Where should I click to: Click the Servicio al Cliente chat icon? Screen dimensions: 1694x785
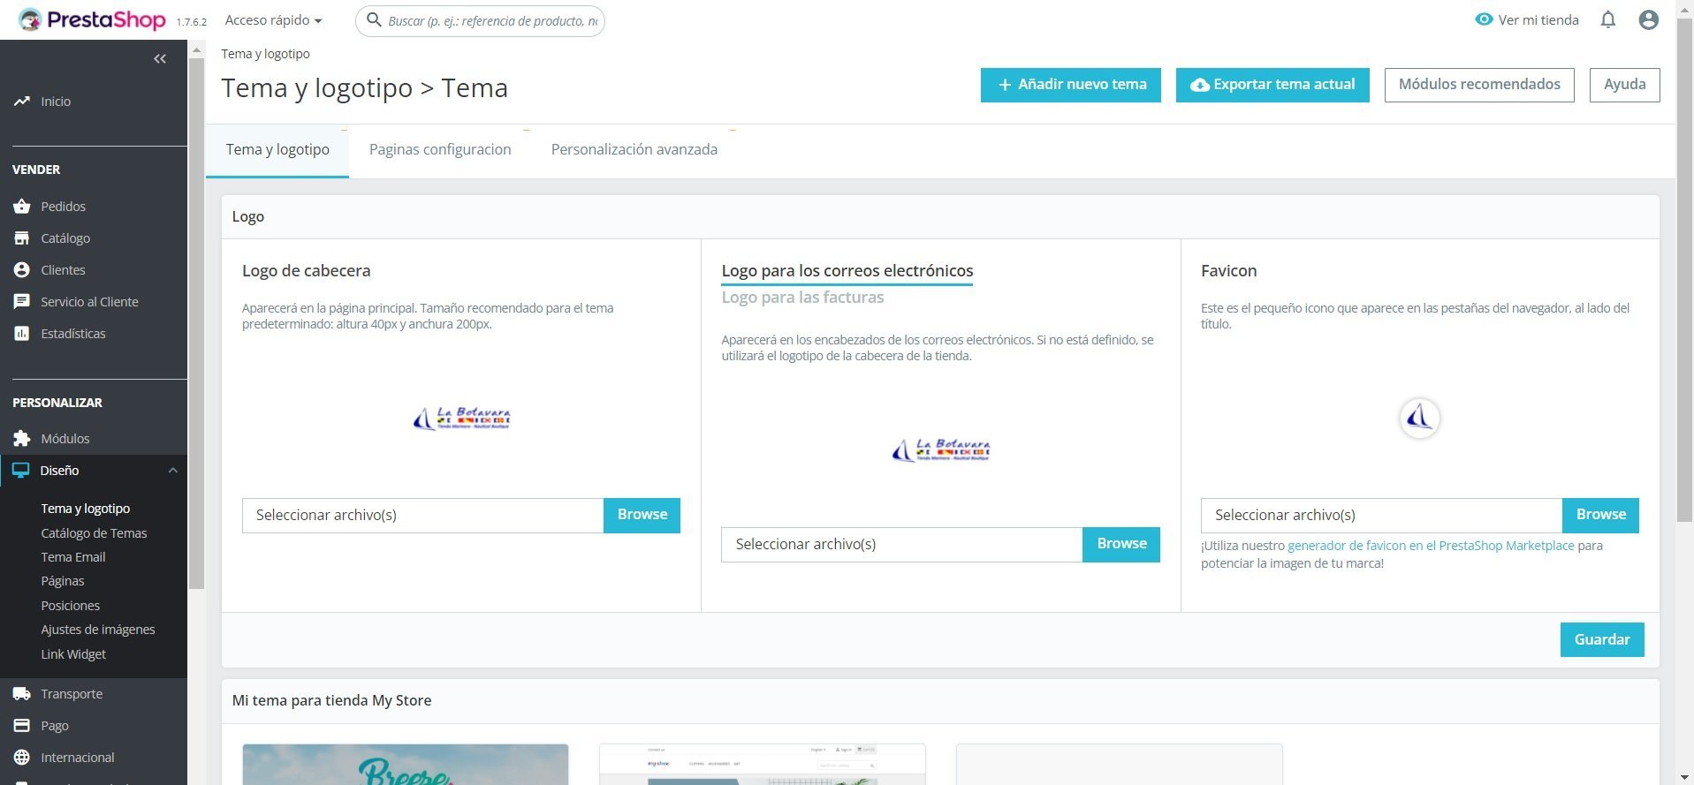pyautogui.click(x=22, y=302)
